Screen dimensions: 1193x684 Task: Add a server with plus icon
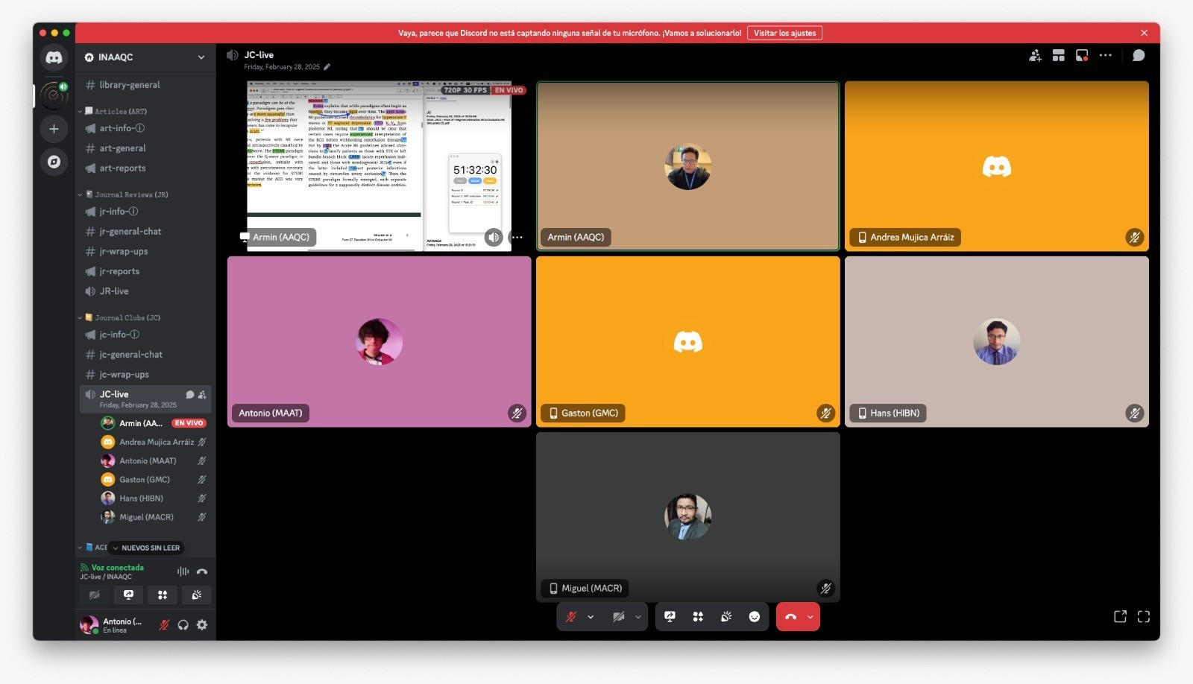click(x=54, y=129)
